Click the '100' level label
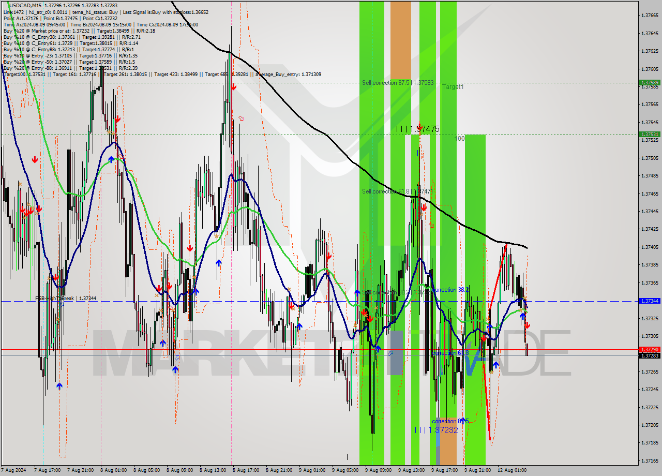 pyautogui.click(x=460, y=139)
